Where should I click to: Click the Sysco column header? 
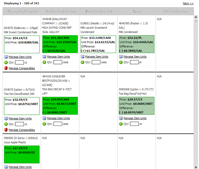(137, 11)
